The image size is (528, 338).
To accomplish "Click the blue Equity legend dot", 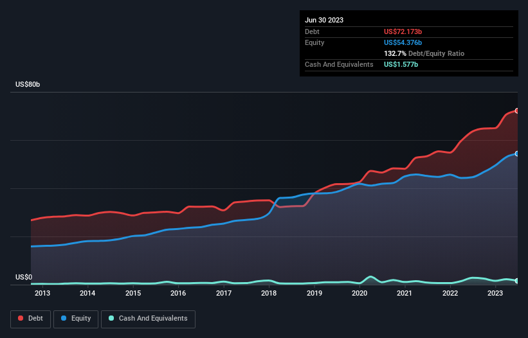I will tap(64, 318).
